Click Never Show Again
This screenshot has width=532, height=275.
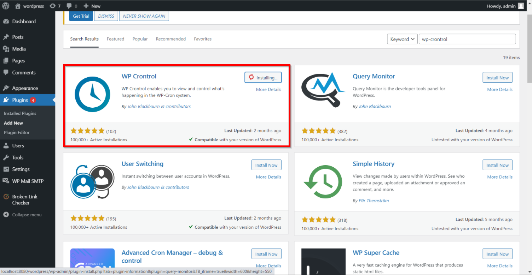tap(144, 16)
